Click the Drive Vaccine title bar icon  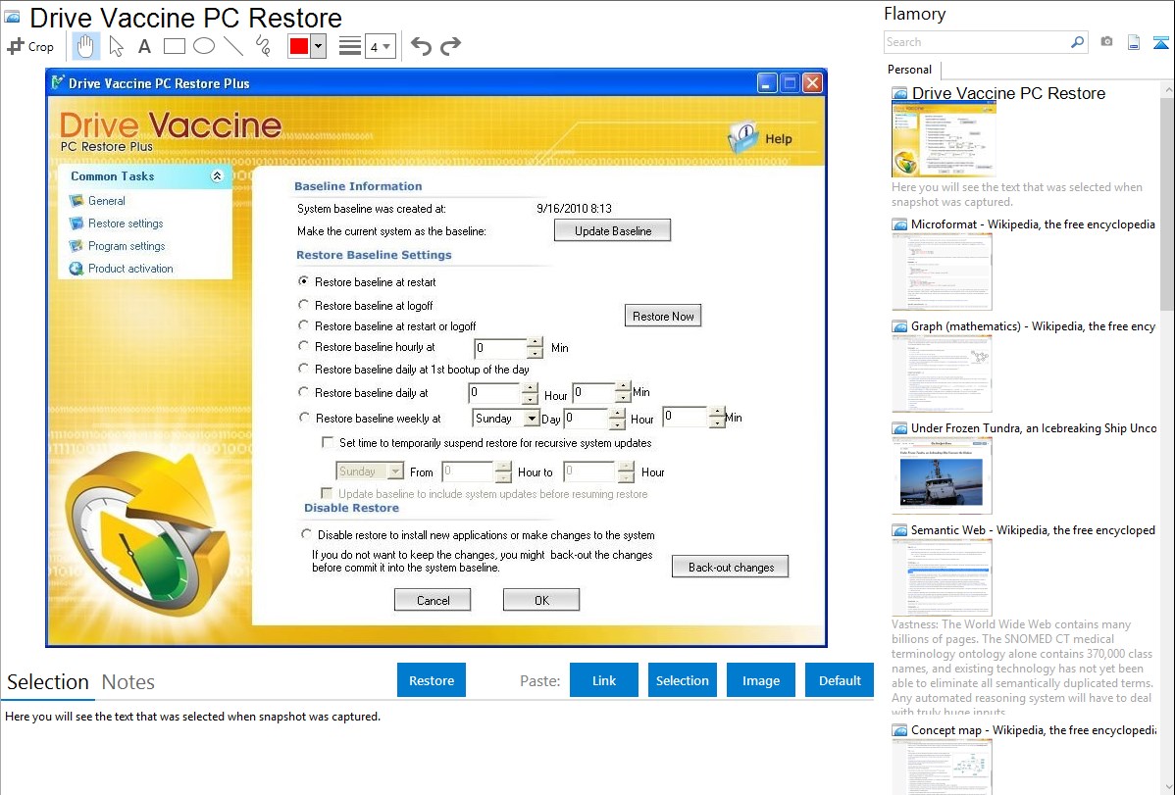click(x=58, y=82)
